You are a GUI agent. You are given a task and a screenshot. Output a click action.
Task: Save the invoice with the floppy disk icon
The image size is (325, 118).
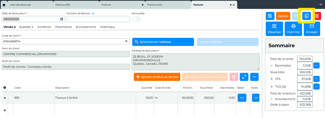coord(270,16)
